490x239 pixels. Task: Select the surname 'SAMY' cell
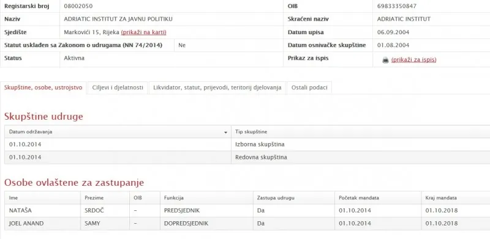pyautogui.click(x=105, y=223)
